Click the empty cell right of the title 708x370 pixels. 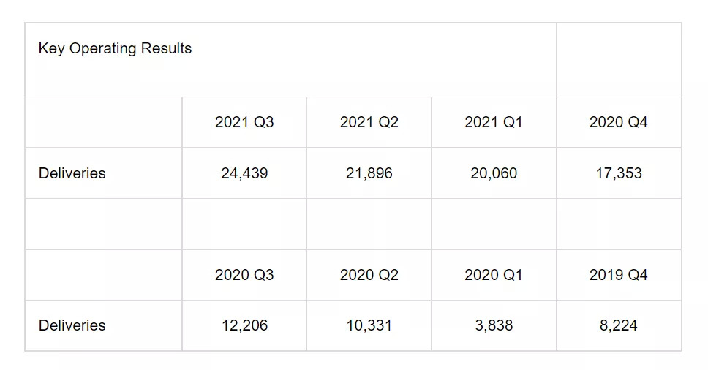pyautogui.click(x=618, y=60)
